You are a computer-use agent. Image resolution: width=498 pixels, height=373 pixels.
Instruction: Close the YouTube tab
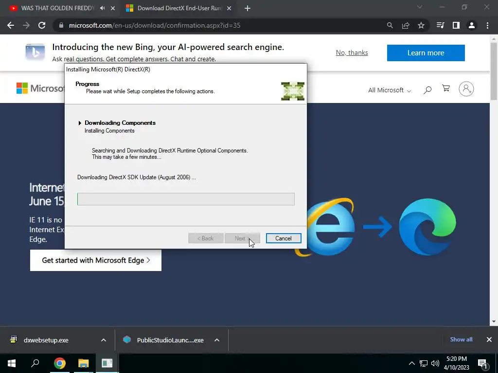pyautogui.click(x=113, y=8)
